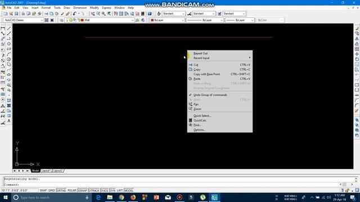Click the Cut toolbar icon
Image resolution: width=360 pixels, height=202 pixels.
46,13
